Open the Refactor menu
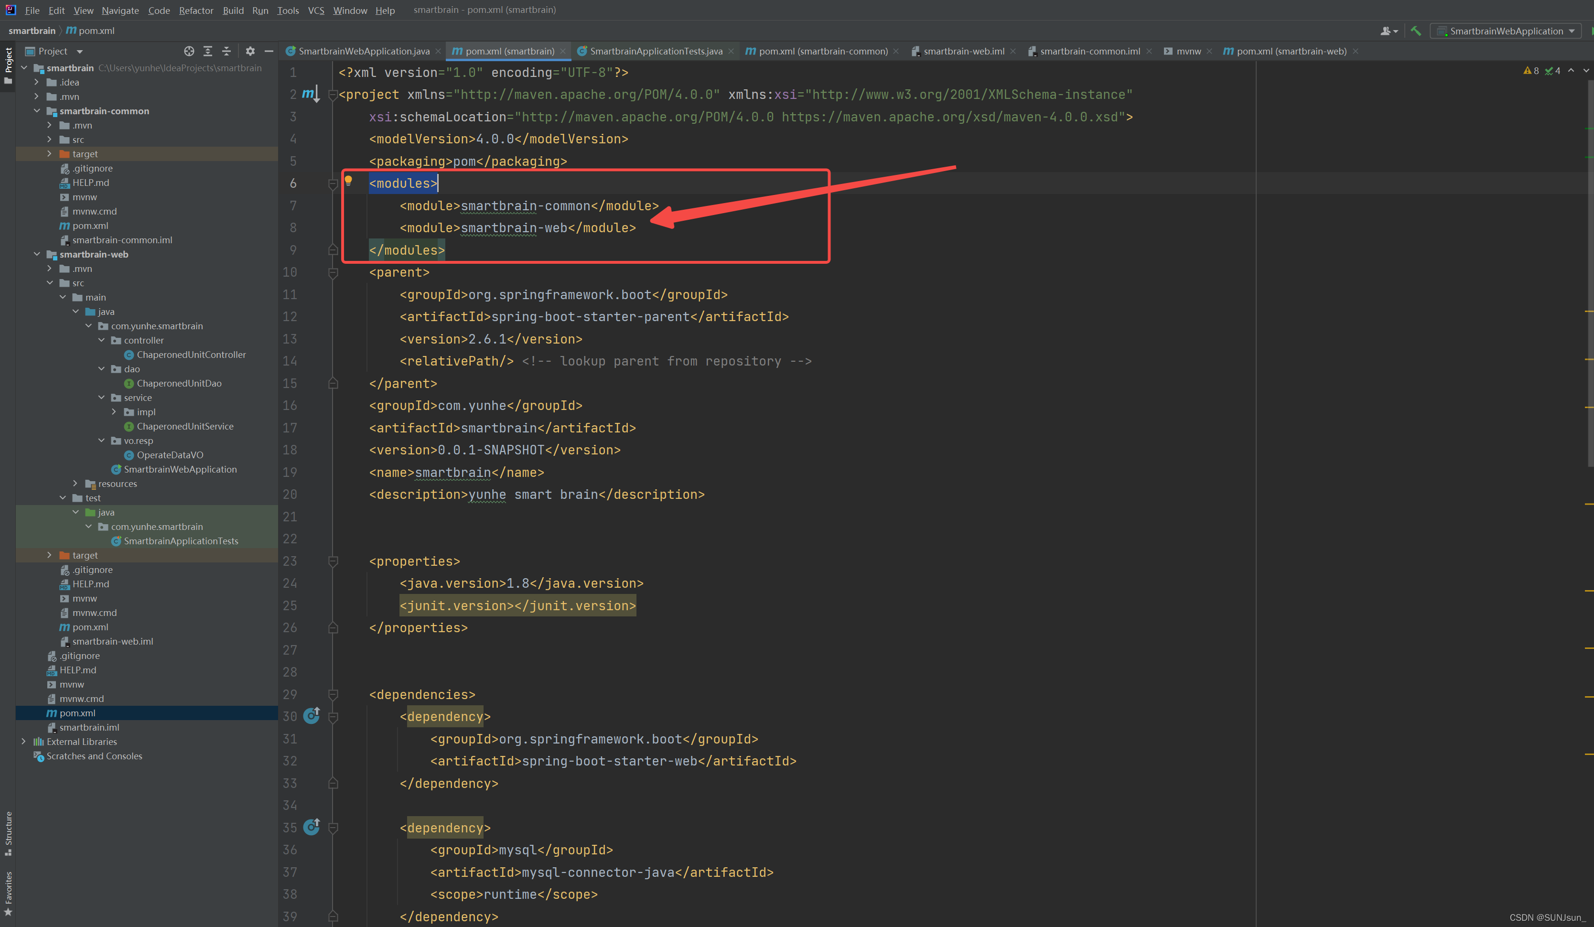The image size is (1594, 927). click(196, 10)
